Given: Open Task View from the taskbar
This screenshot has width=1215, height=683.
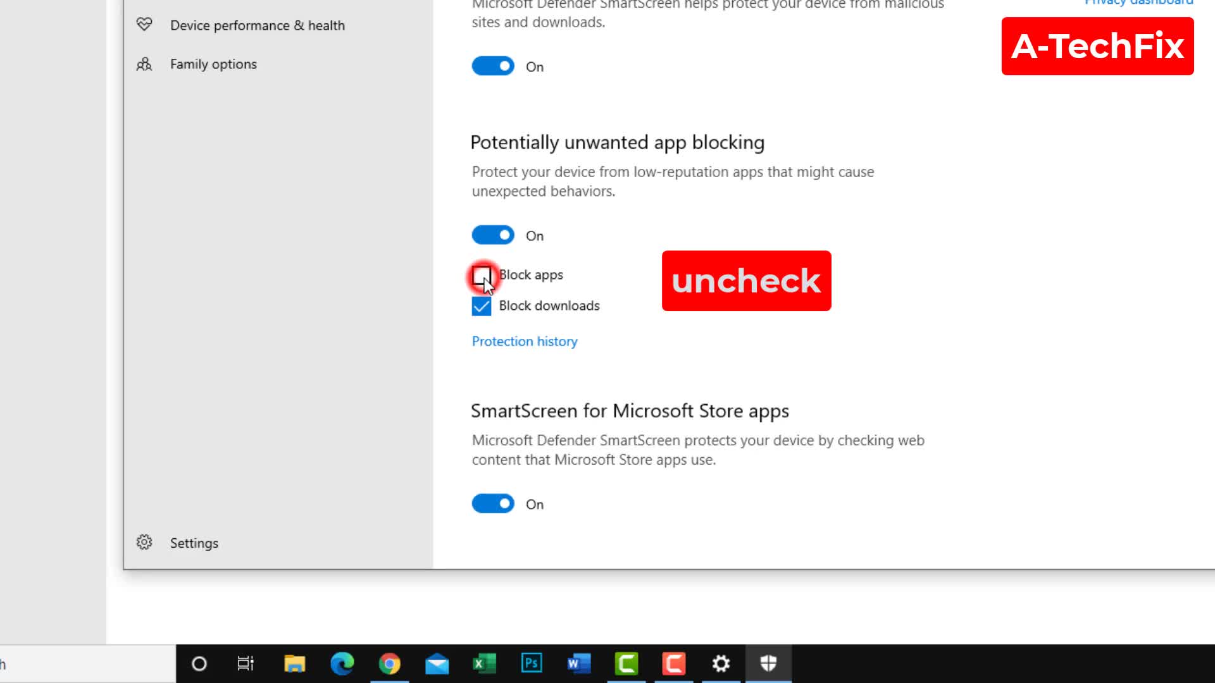Looking at the screenshot, I should pyautogui.click(x=246, y=663).
